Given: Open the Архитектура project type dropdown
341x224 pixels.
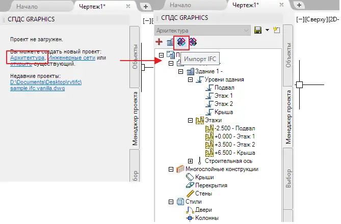Looking at the screenshot, I should click(x=202, y=31).
